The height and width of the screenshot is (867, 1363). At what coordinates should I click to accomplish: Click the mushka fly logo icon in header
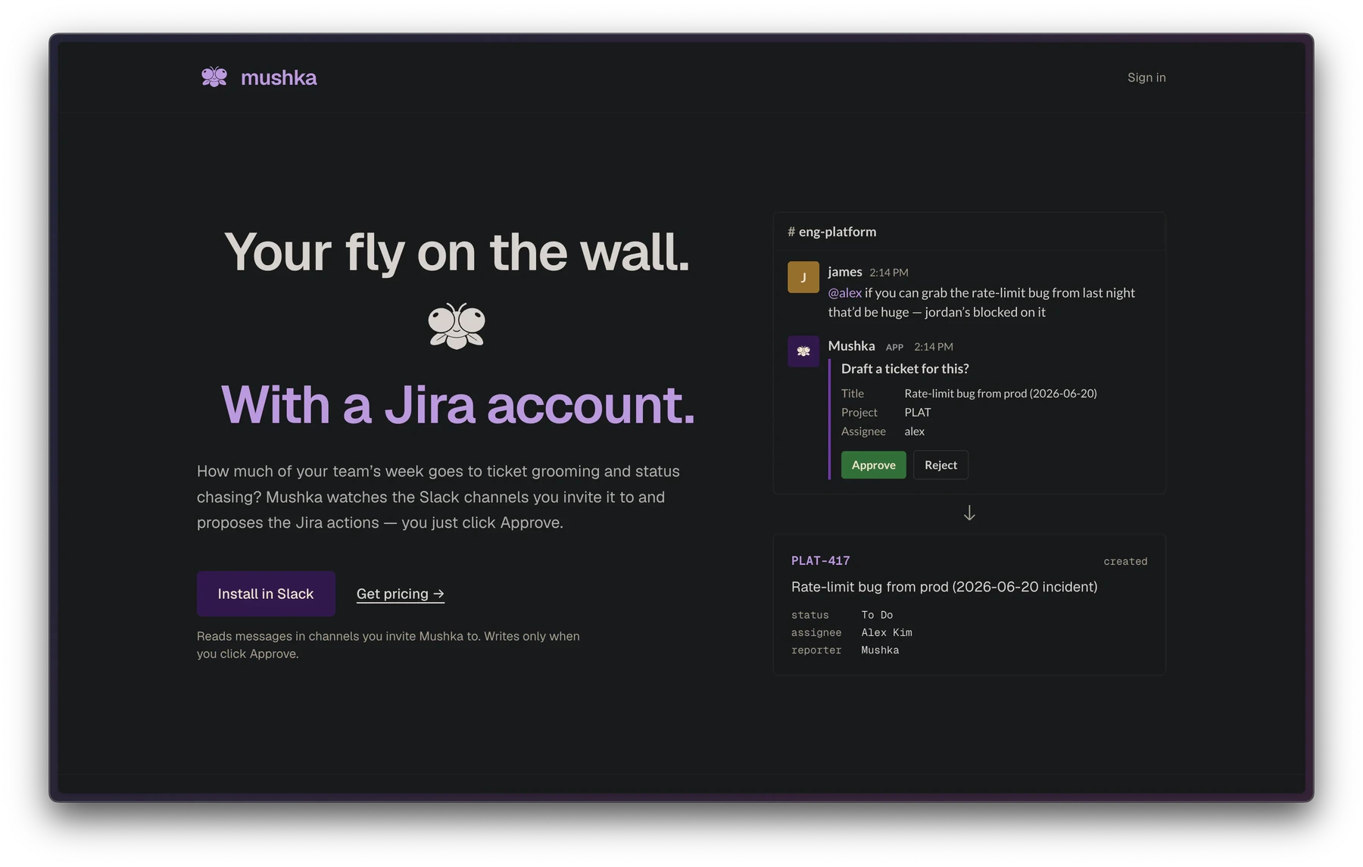tap(214, 77)
